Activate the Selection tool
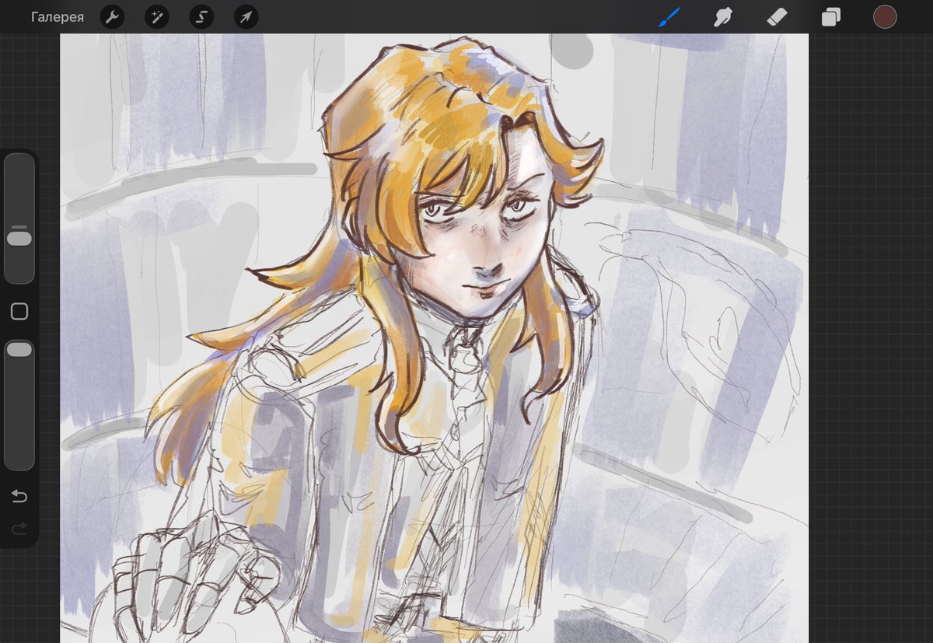Screen dimensions: 933x643 coord(201,17)
